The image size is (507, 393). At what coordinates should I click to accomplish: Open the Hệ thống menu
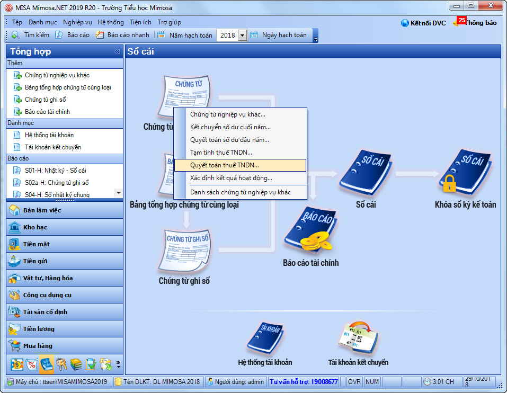(111, 22)
